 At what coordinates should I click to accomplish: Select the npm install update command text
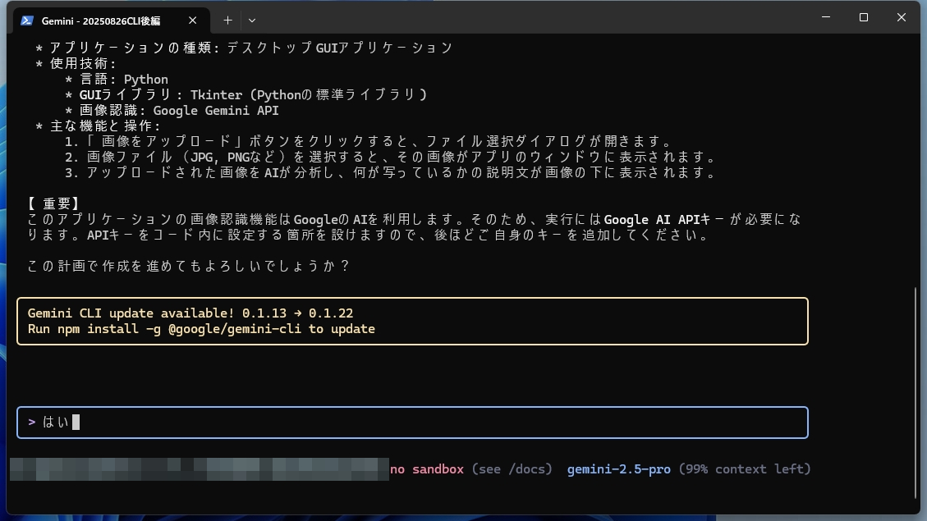(x=201, y=328)
